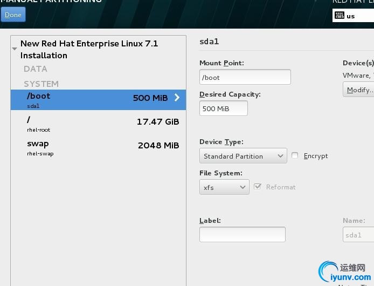Enable the Encrypt checkbox
374x286 pixels.
pos(295,155)
